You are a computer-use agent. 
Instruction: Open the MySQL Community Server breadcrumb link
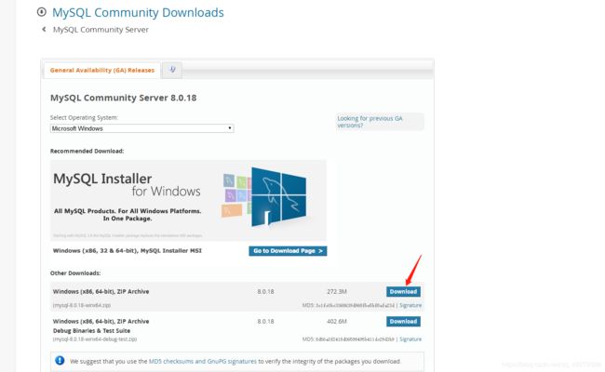[101, 30]
